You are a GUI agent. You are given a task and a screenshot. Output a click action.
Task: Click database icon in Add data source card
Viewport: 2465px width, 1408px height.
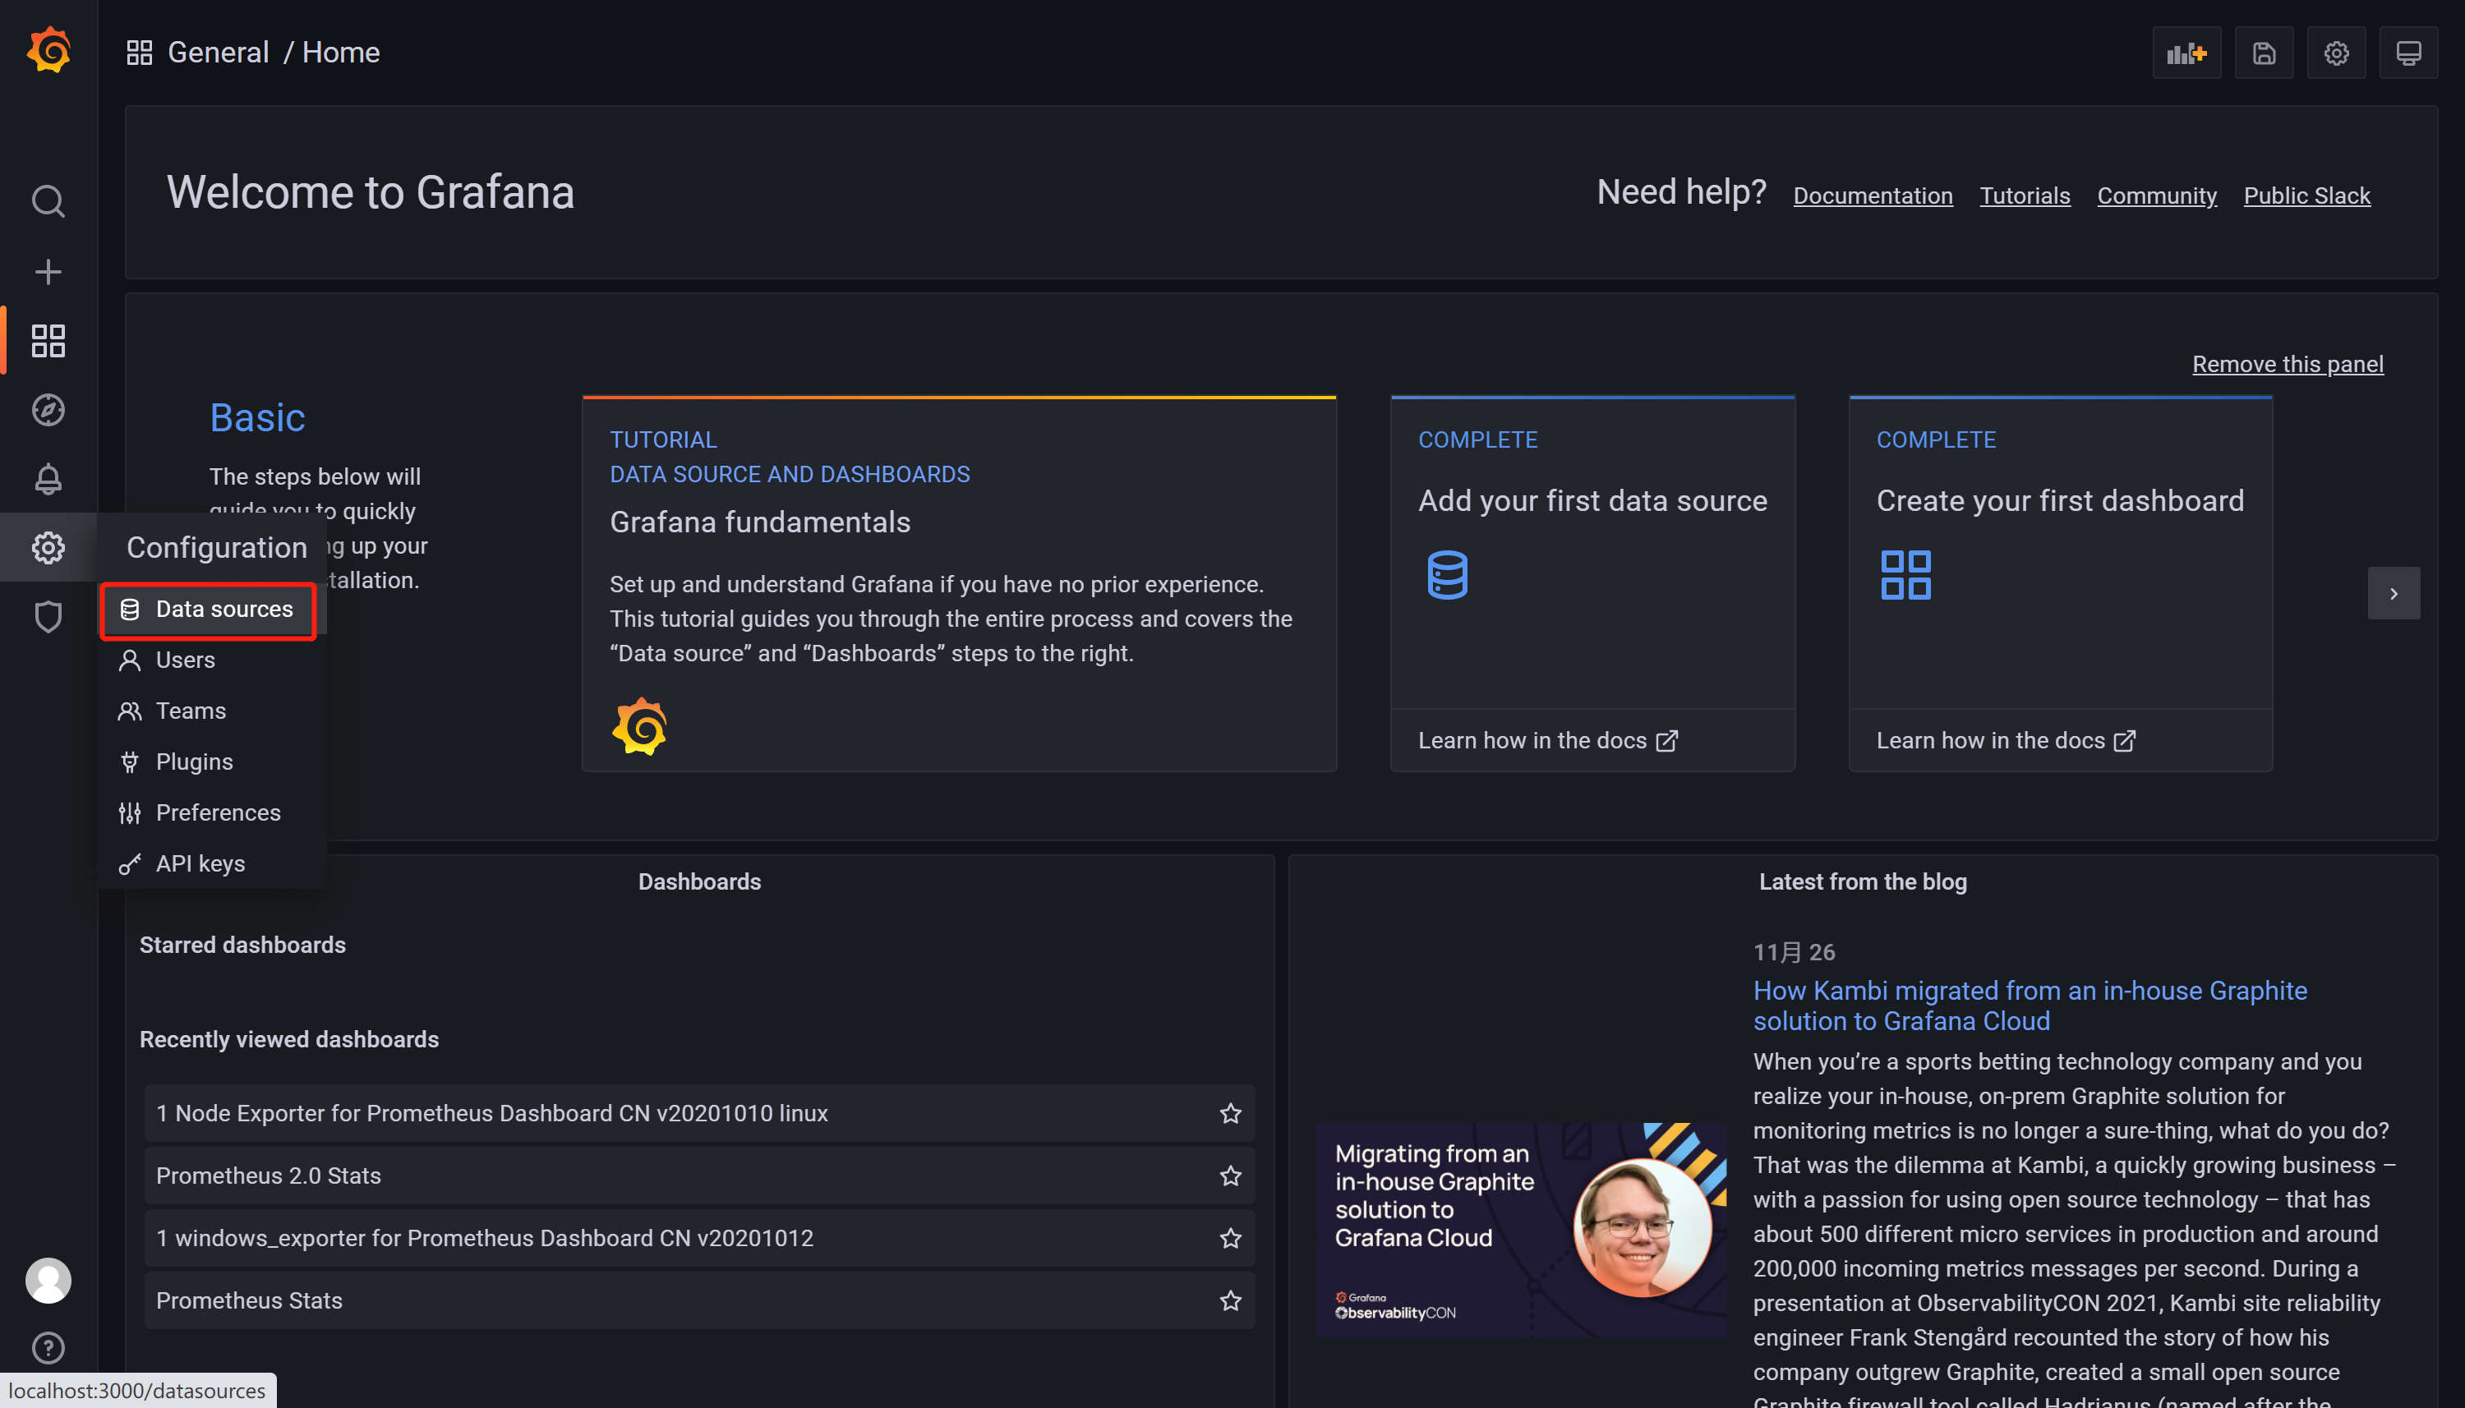tap(1448, 575)
